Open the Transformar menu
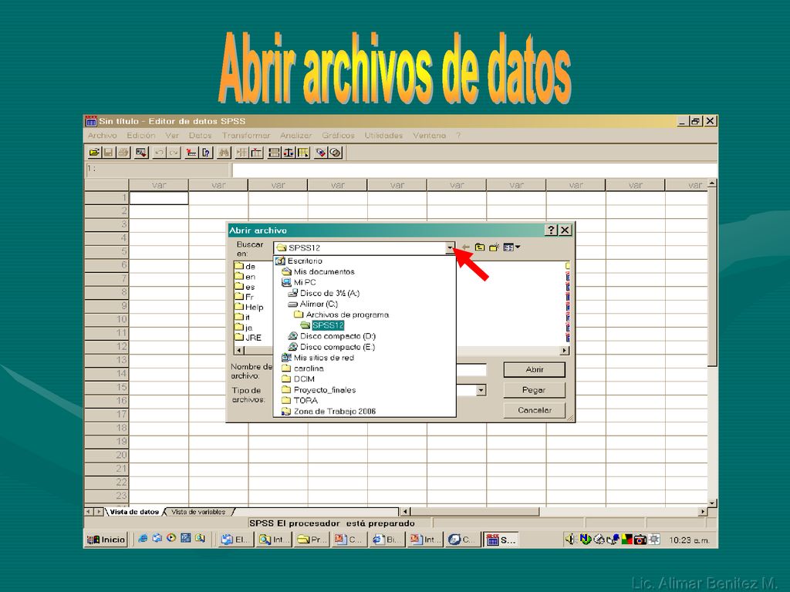The width and height of the screenshot is (790, 592). (246, 136)
